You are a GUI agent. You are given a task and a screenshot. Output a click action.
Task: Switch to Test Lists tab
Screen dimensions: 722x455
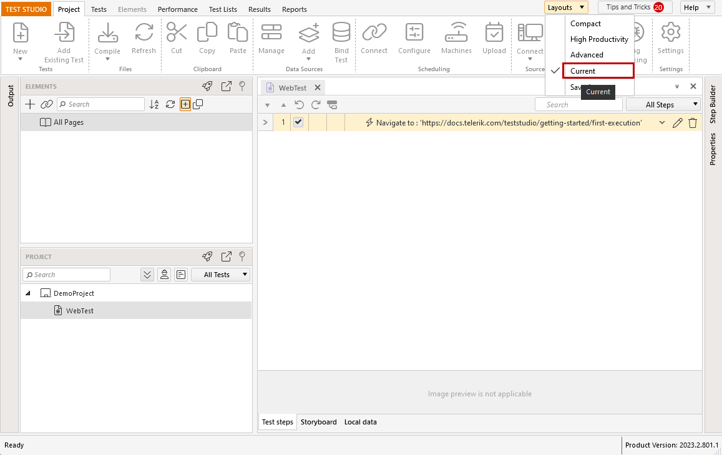(x=223, y=9)
